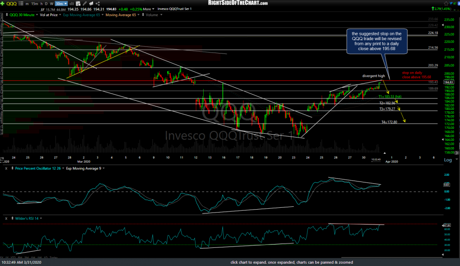Click the QQQ ticker symbol field
The width and height of the screenshot is (460, 266).
11,3
